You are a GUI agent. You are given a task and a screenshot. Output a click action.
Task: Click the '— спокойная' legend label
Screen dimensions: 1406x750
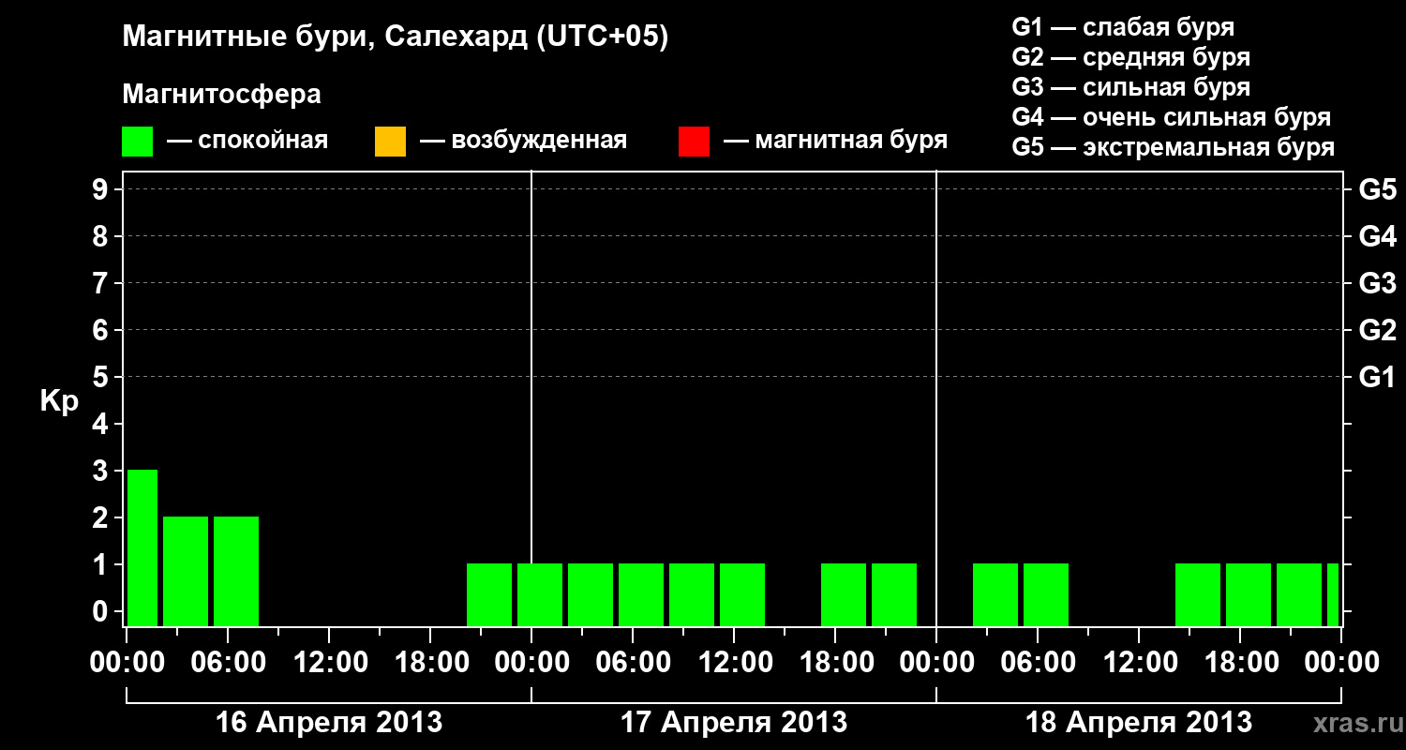[x=247, y=141]
